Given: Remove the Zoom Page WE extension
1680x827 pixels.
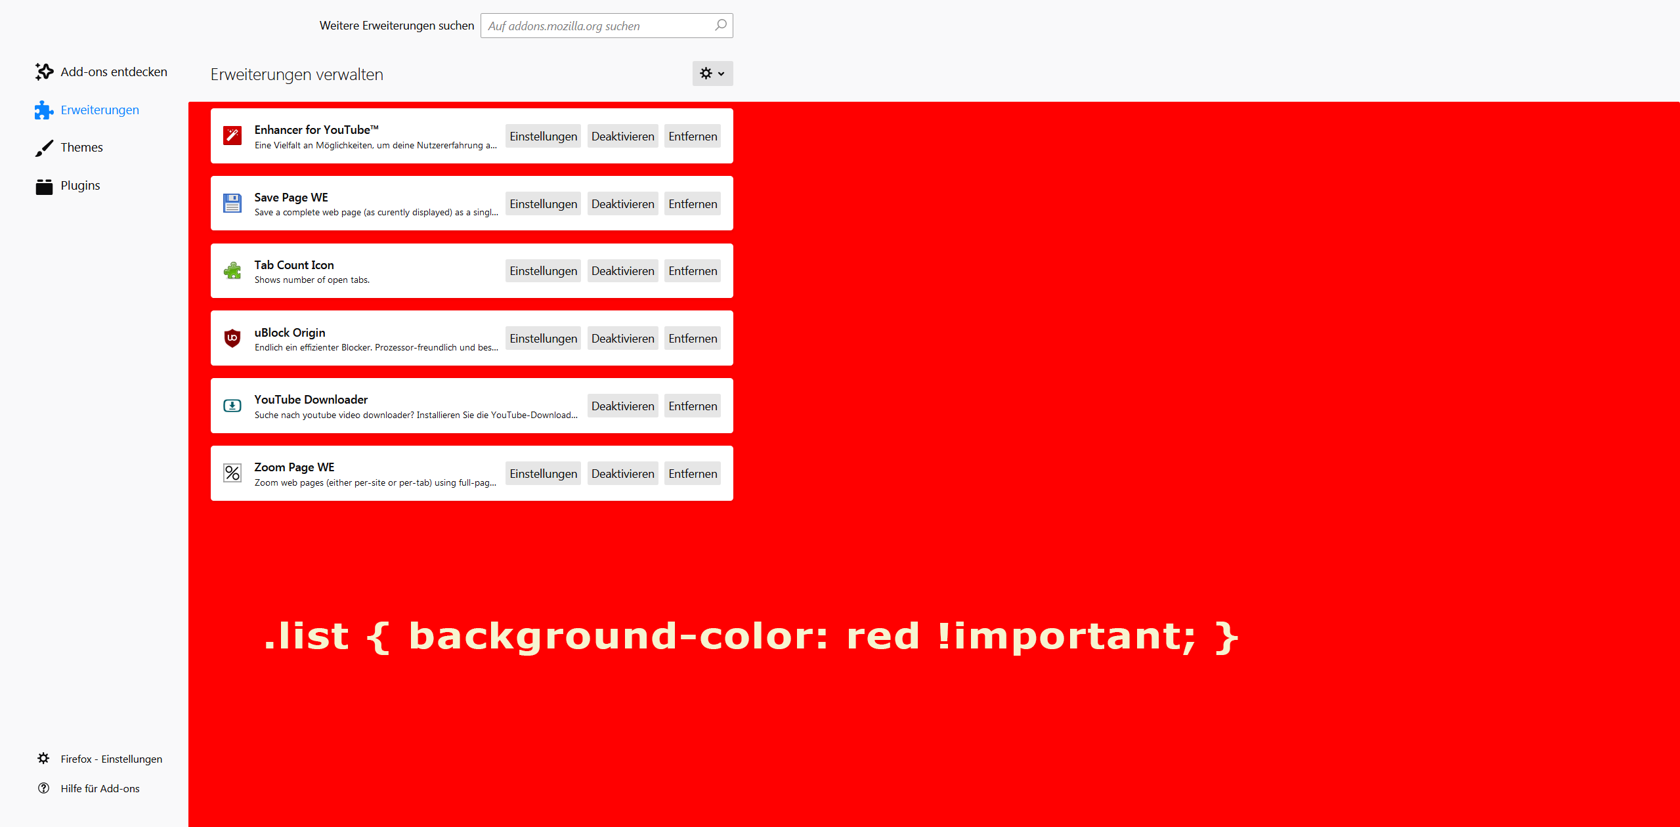Looking at the screenshot, I should pyautogui.click(x=692, y=474).
